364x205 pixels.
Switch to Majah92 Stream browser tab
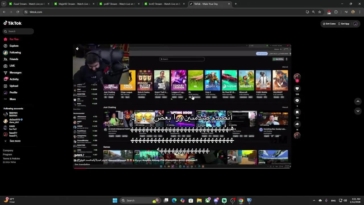coord(74,4)
